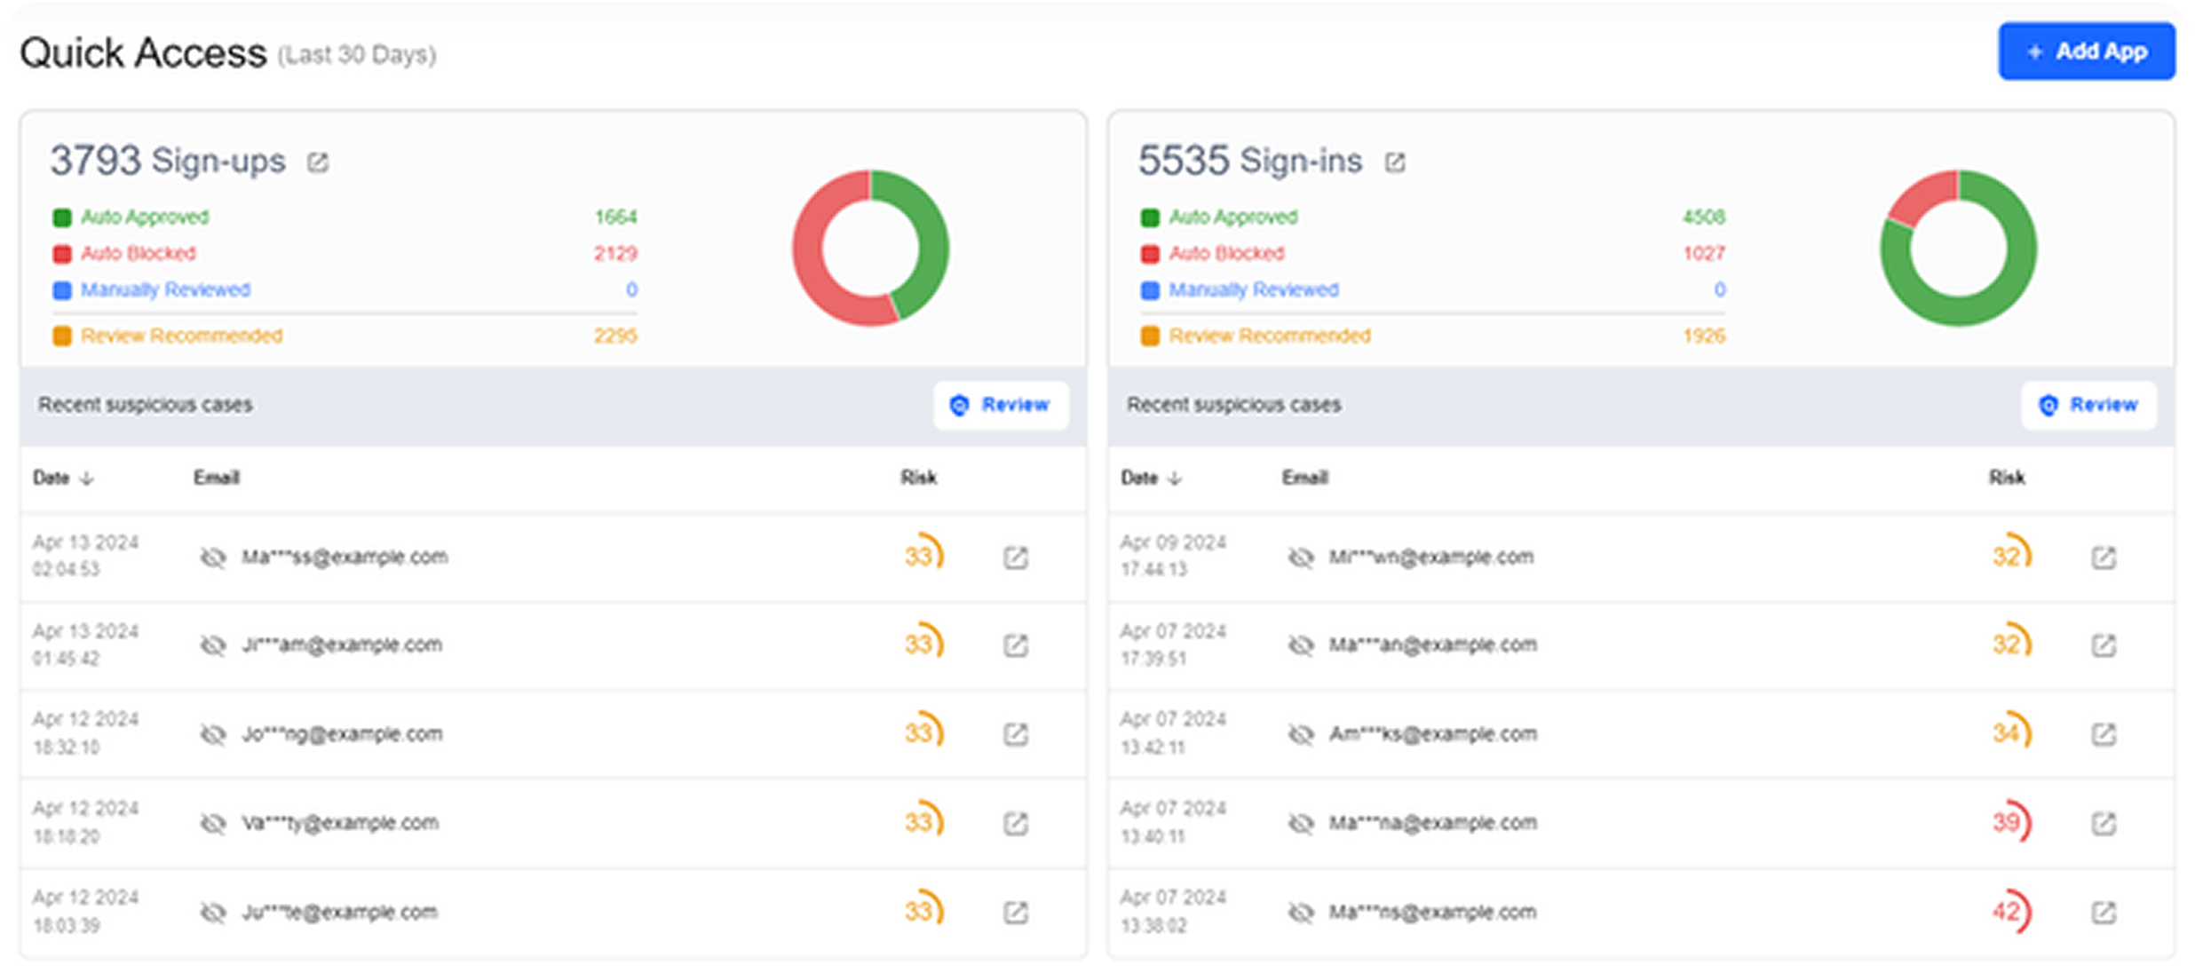Reveal the hidden Ma***na@example.com email
The width and height of the screenshot is (2195, 973).
tap(1301, 824)
